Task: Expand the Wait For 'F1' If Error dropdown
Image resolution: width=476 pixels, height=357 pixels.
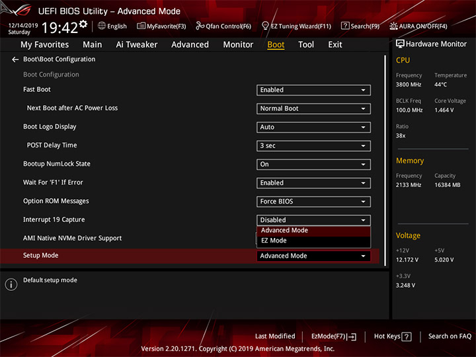Action: 313,183
